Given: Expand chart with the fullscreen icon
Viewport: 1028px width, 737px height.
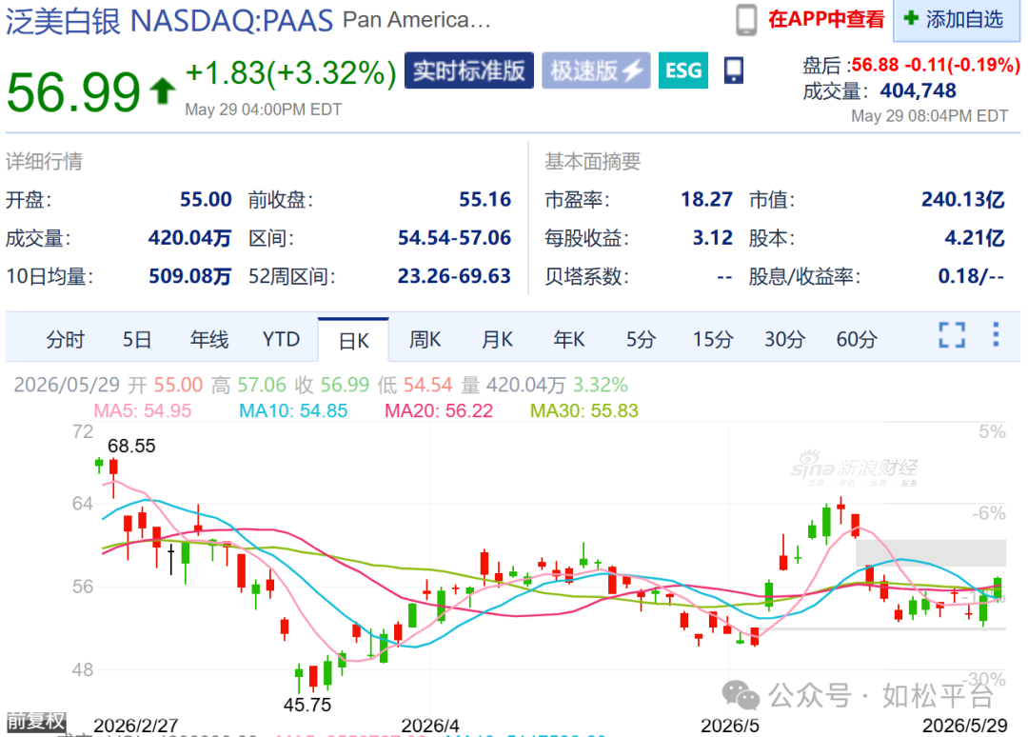Looking at the screenshot, I should (x=951, y=335).
